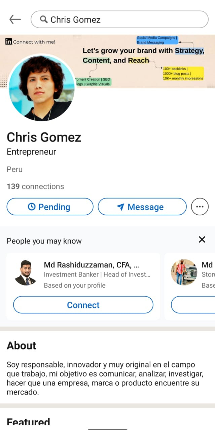Send a Message to Chris Gomez
The width and height of the screenshot is (215, 430).
(142, 207)
